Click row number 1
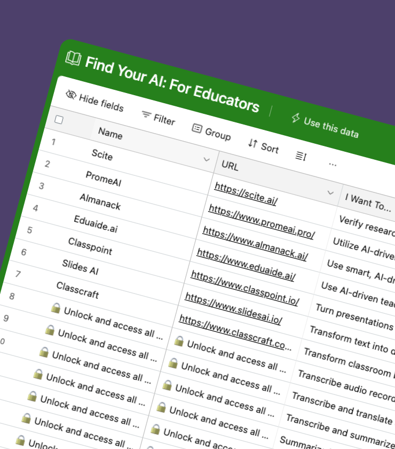This screenshot has width=395, height=449. (53, 142)
